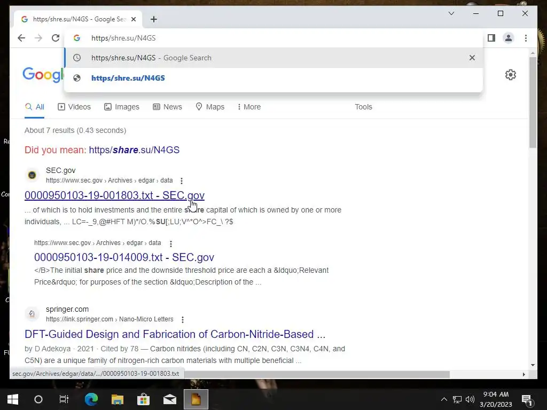Click the springer.com site favicon
Screen dimensions: 547x410
32,314
